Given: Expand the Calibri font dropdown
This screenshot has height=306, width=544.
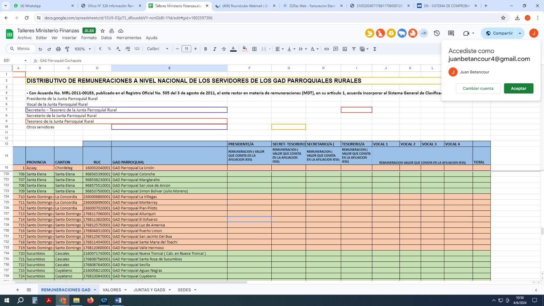Looking at the screenshot, I should click(x=157, y=49).
